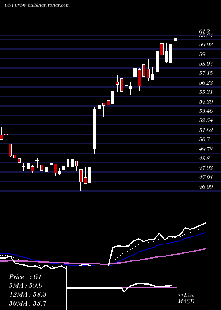
Task: Click the 47.93 price axis label
Action: (x=206, y=168)
